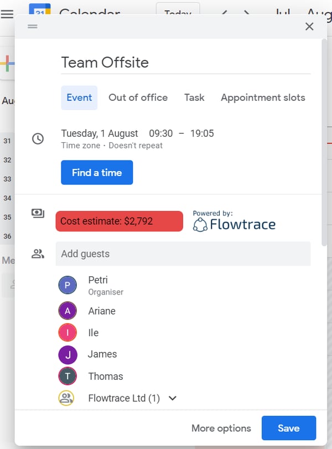The image size is (332, 449).
Task: Click the Add guests input field
Action: (x=183, y=254)
